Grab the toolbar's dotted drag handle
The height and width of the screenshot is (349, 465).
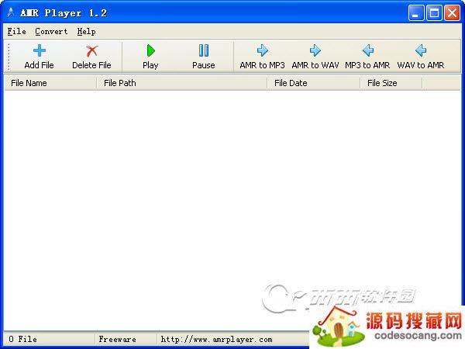click(9, 57)
